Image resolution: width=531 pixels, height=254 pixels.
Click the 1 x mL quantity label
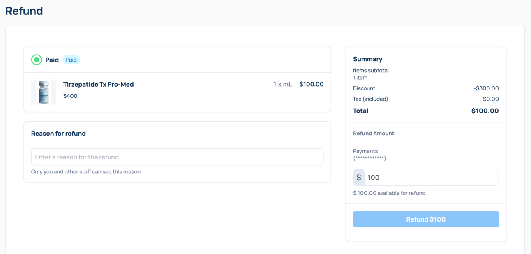pyautogui.click(x=282, y=85)
